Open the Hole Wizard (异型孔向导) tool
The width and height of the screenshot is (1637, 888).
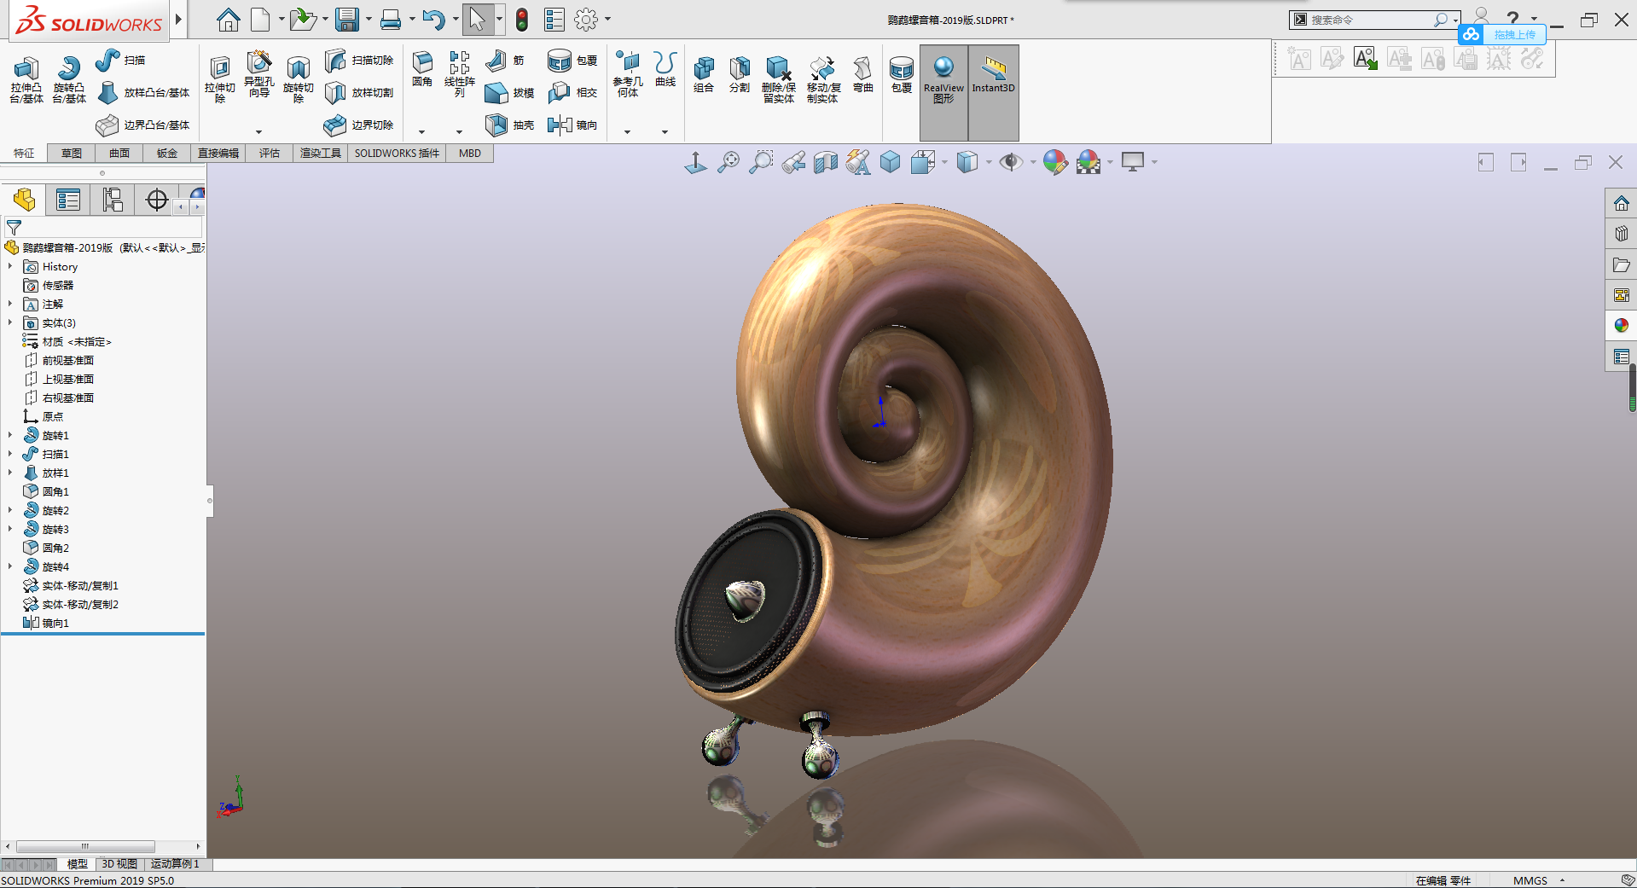258,65
